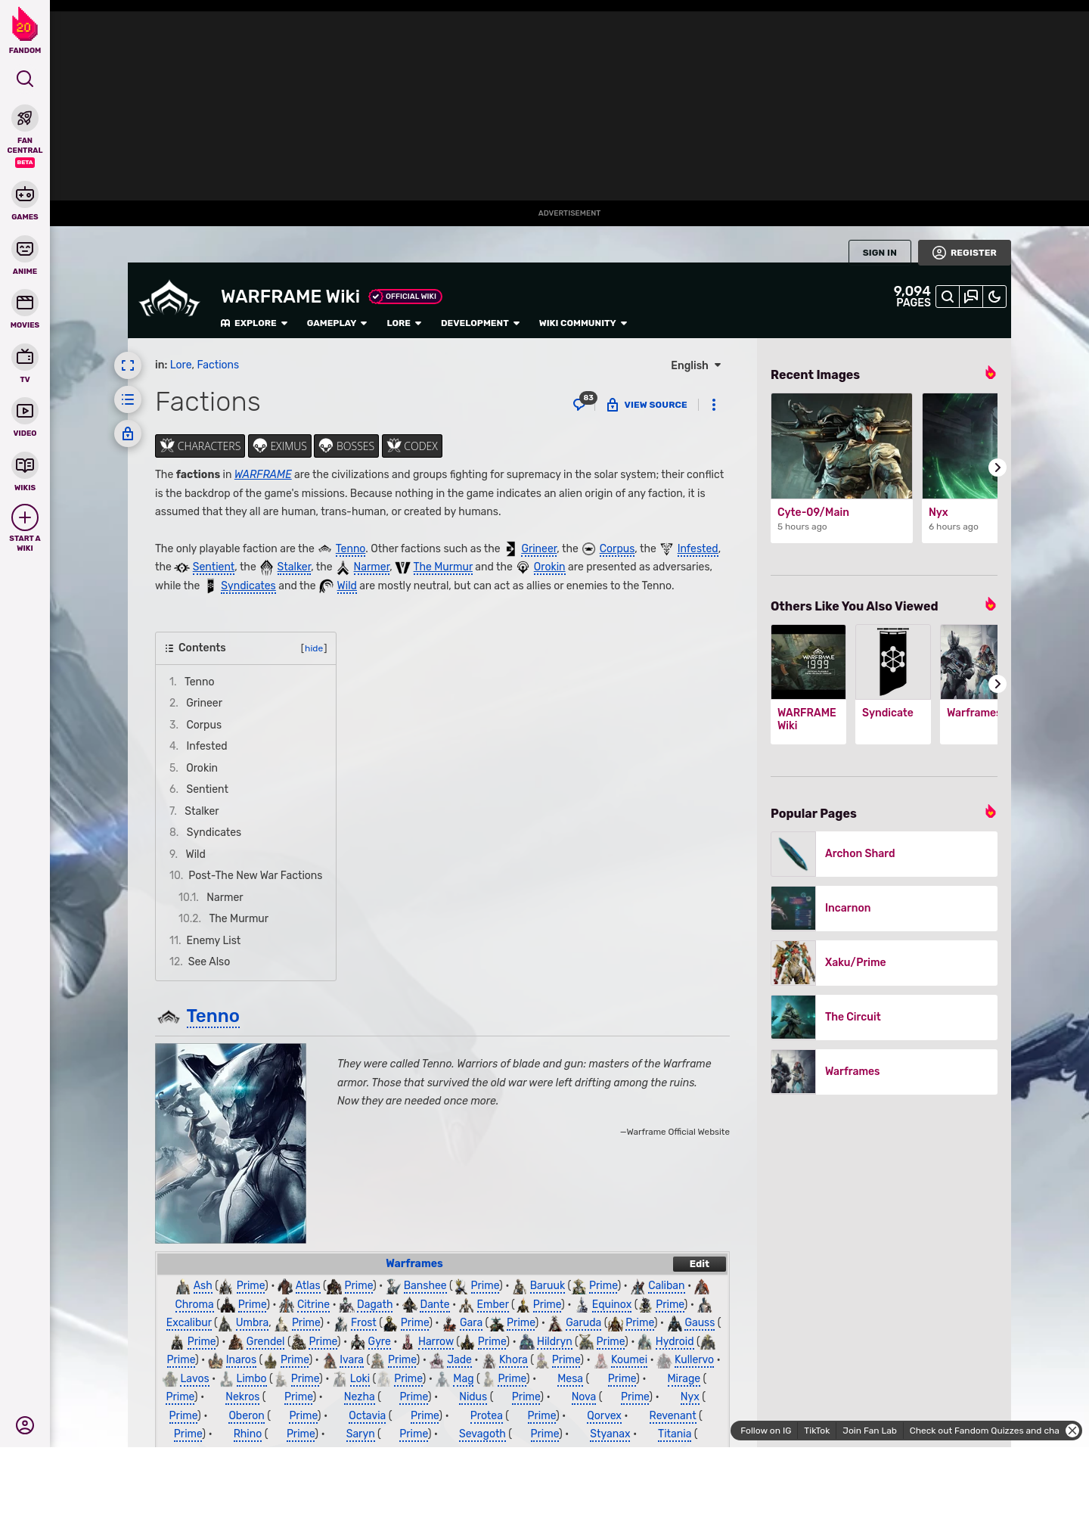Click Follow on IG link
1089x1513 pixels.
(x=765, y=1431)
